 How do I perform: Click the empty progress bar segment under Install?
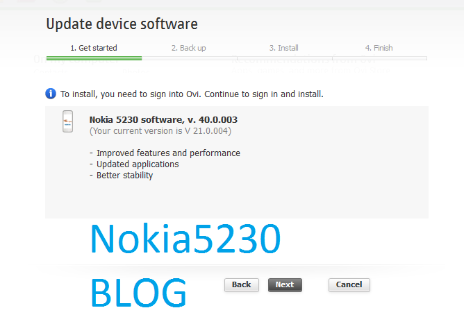click(x=285, y=58)
